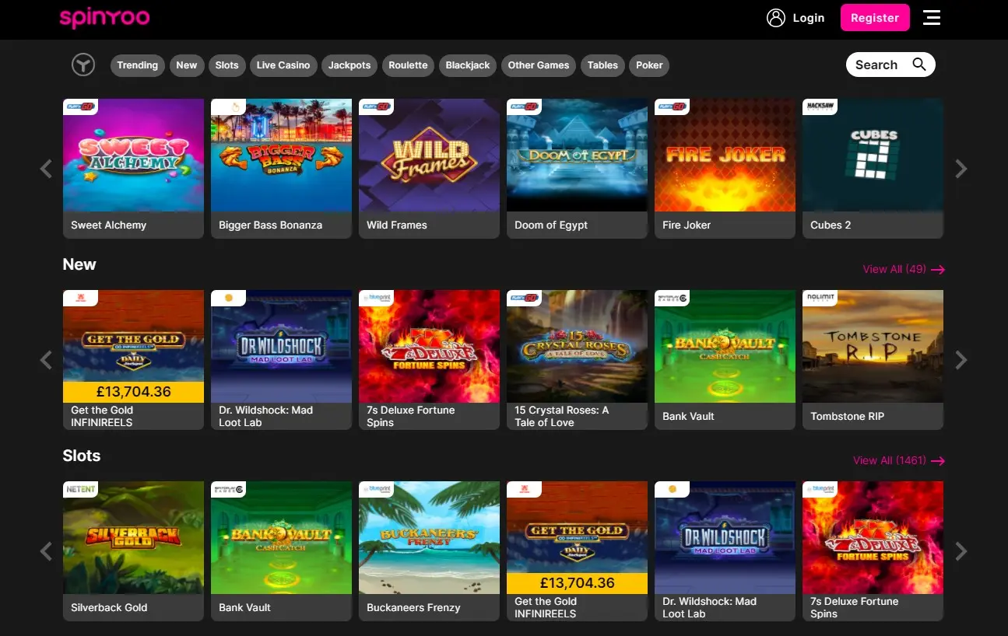Click the Search field
Screen dimensions: 1008x636
(x=890, y=65)
